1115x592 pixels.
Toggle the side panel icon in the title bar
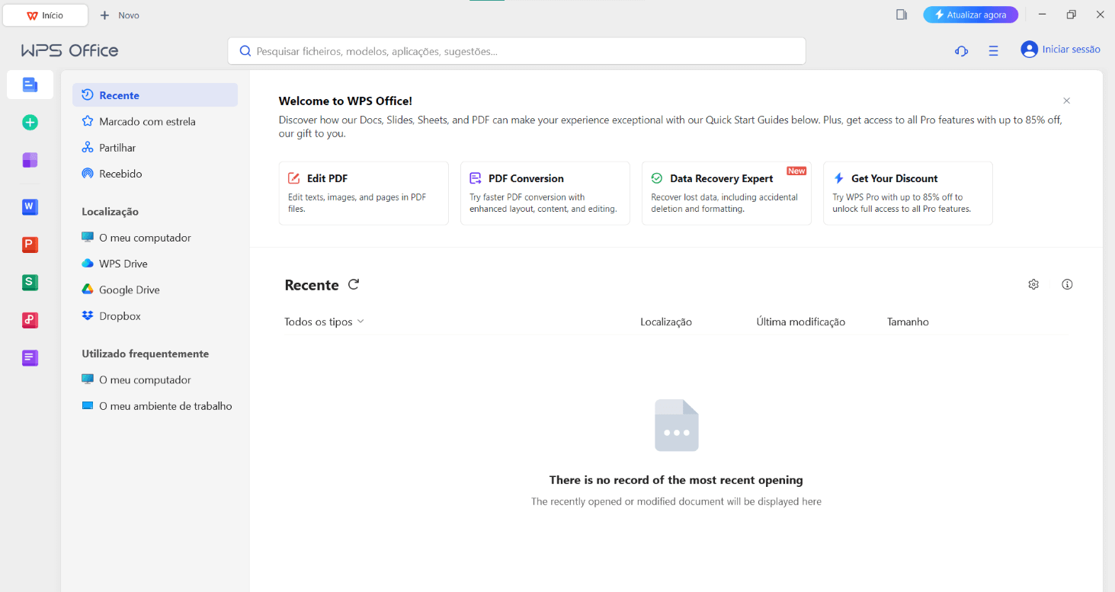coord(900,14)
